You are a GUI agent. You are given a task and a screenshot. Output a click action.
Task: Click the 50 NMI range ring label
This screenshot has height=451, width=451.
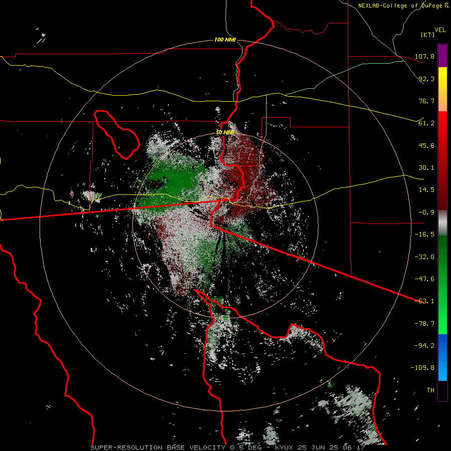(225, 133)
